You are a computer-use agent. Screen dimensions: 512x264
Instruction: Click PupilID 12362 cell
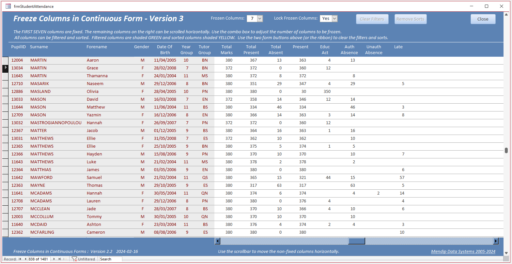click(17, 232)
